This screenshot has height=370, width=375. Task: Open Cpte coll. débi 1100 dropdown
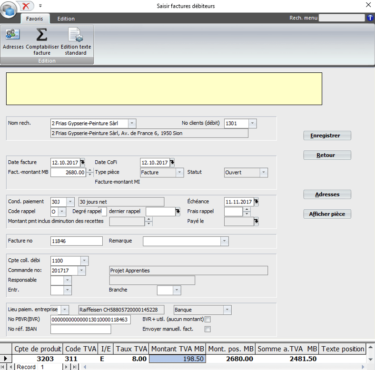(x=84, y=261)
